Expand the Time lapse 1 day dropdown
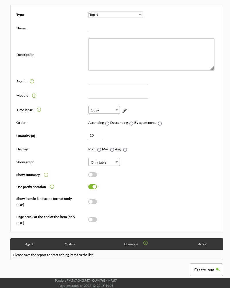 (104, 110)
